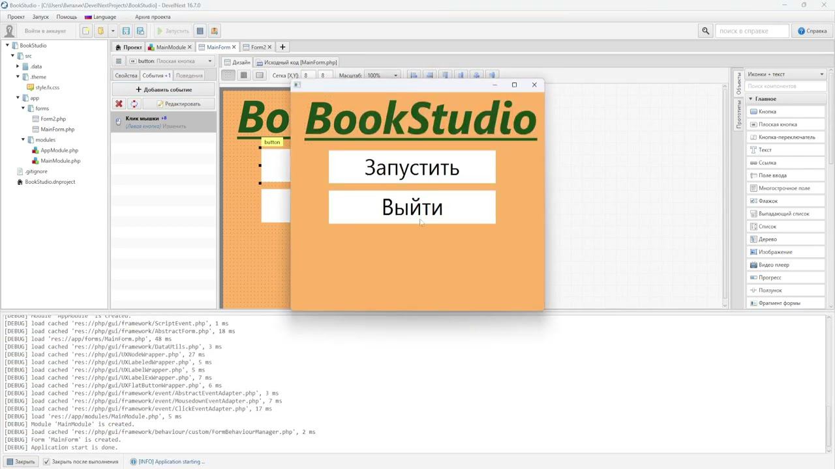Toggle the dotted grid view icon
Viewport: 835px width, 469px height.
228,76
